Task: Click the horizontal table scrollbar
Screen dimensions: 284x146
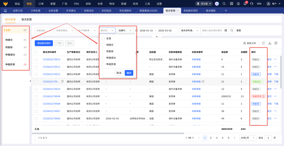Action: [108, 133]
